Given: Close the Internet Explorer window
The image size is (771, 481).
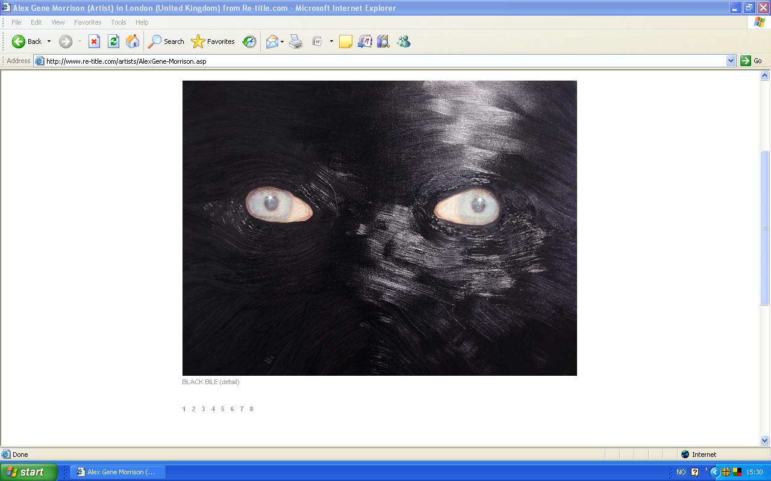Looking at the screenshot, I should [x=763, y=8].
